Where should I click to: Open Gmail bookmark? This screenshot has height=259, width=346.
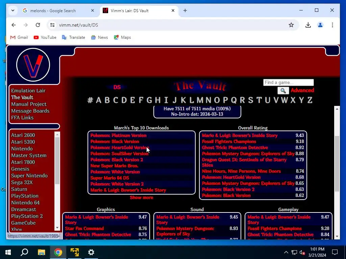coord(19,37)
